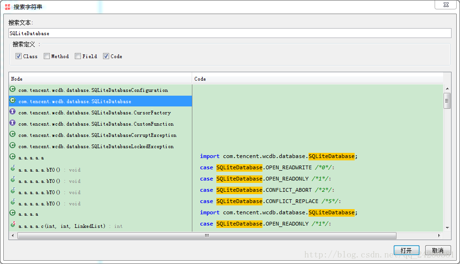This screenshot has width=460, height=264.
Task: Click code line case SQLiteDatabase.CONFLICT_REPLACE
Action: (x=270, y=201)
